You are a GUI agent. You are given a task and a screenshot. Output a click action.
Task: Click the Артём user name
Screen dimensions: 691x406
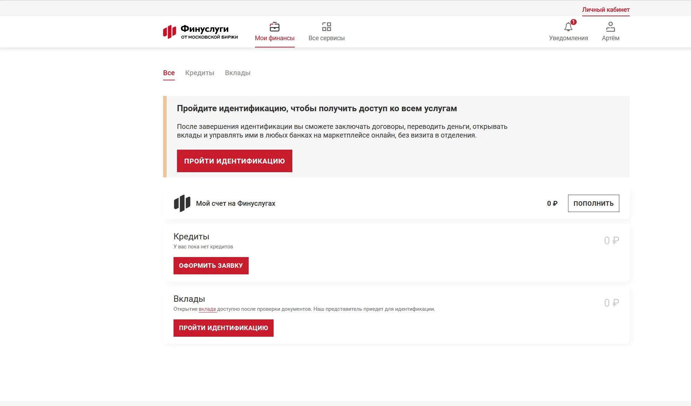click(611, 38)
